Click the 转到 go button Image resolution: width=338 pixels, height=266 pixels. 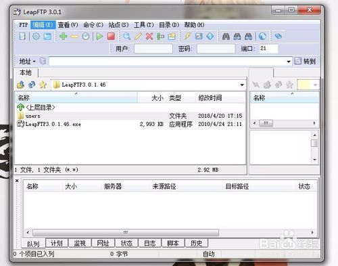tap(305, 61)
